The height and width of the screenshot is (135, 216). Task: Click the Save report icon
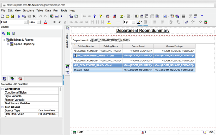(12, 16)
